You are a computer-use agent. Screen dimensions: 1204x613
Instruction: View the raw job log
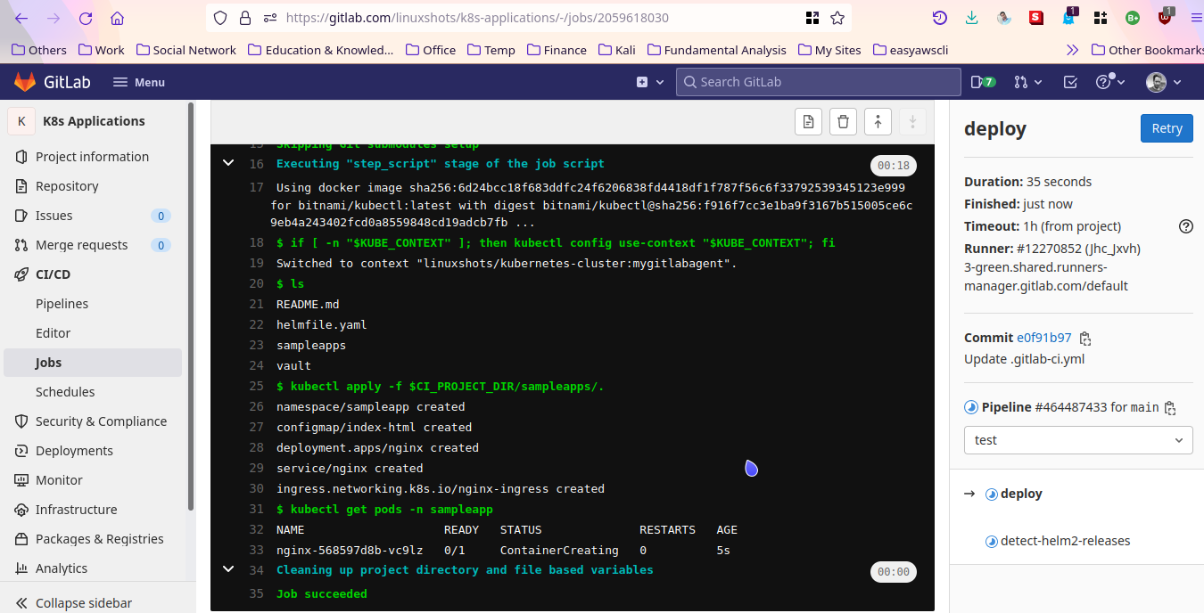808,121
